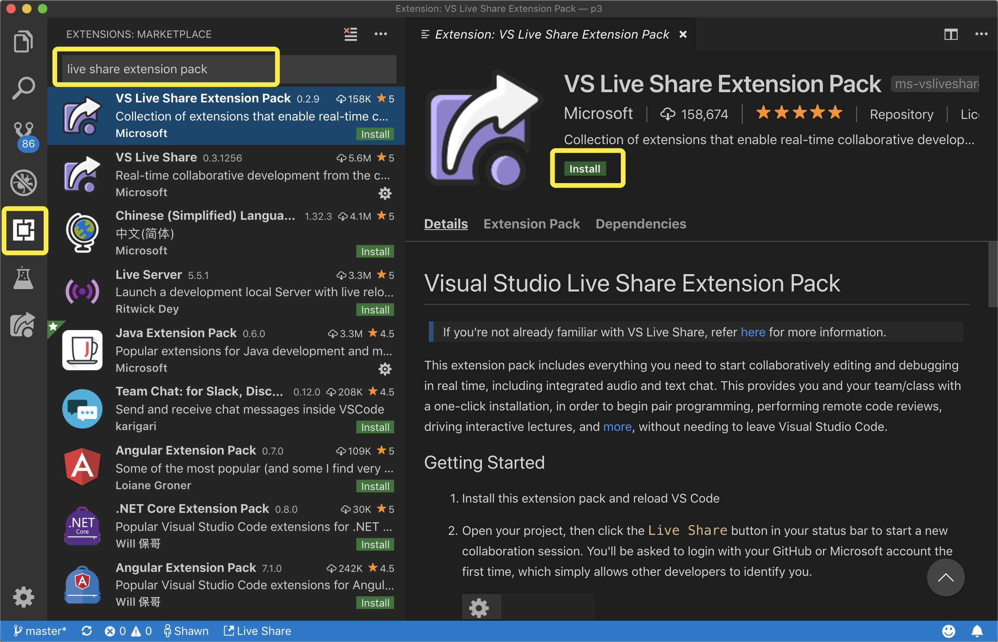Split the editor to the right
998x642 pixels.
click(951, 34)
